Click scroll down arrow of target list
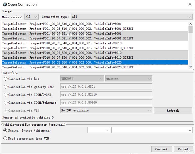 (x=191, y=66)
